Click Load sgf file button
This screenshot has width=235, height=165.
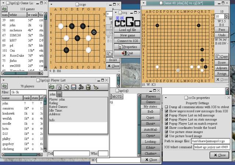click(127, 30)
